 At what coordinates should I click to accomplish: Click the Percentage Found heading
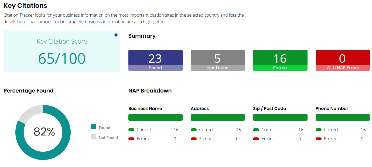tap(28, 91)
